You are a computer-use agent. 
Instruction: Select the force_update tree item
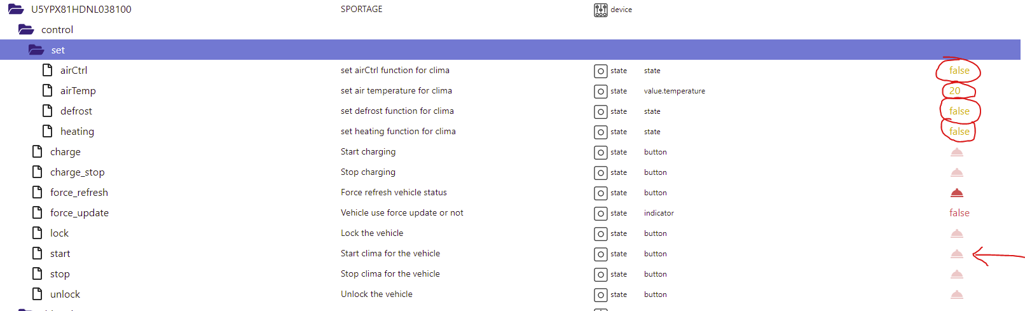[x=79, y=213]
